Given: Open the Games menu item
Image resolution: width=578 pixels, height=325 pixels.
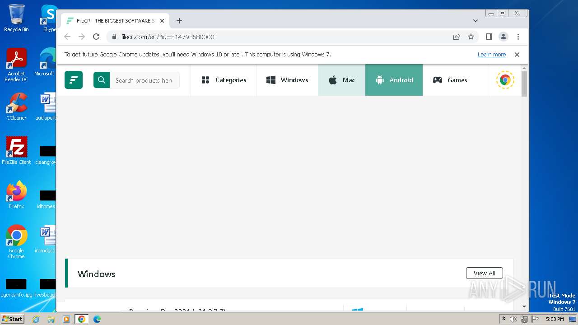Looking at the screenshot, I should (450, 80).
